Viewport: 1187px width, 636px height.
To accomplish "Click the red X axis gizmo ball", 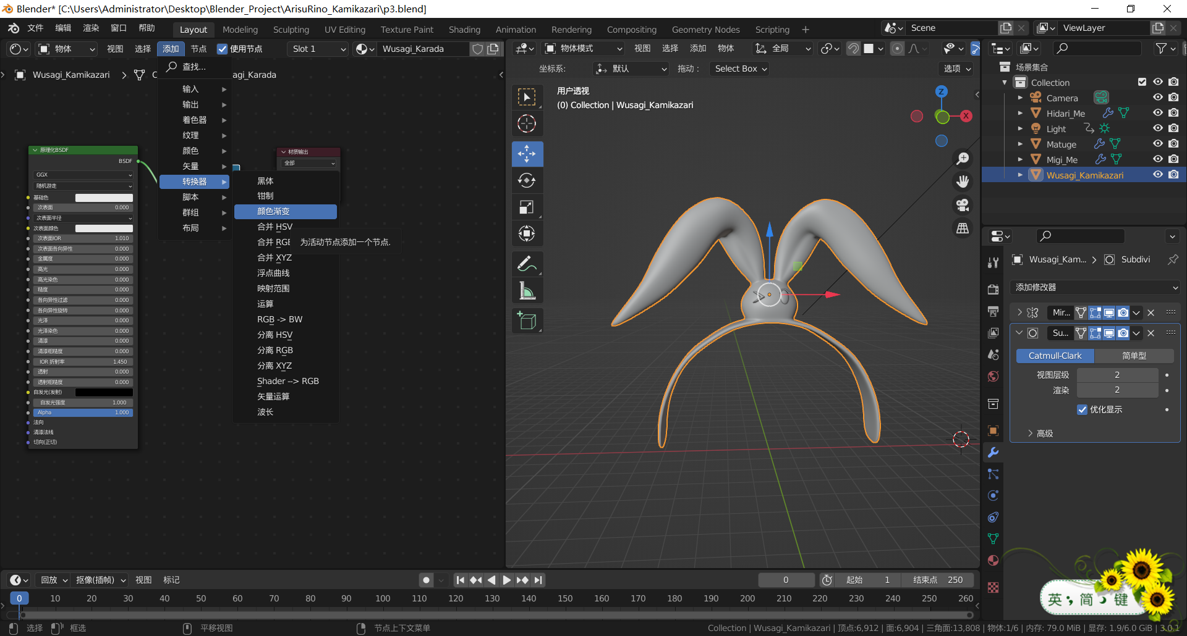I will pyautogui.click(x=966, y=115).
